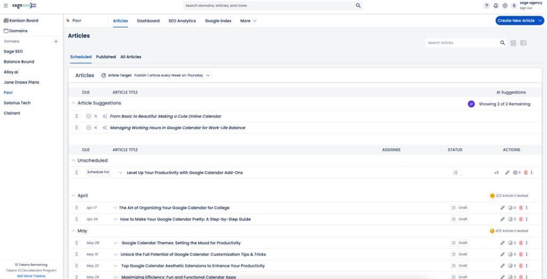
Task: Collapse the April articles section
Action: [73, 196]
